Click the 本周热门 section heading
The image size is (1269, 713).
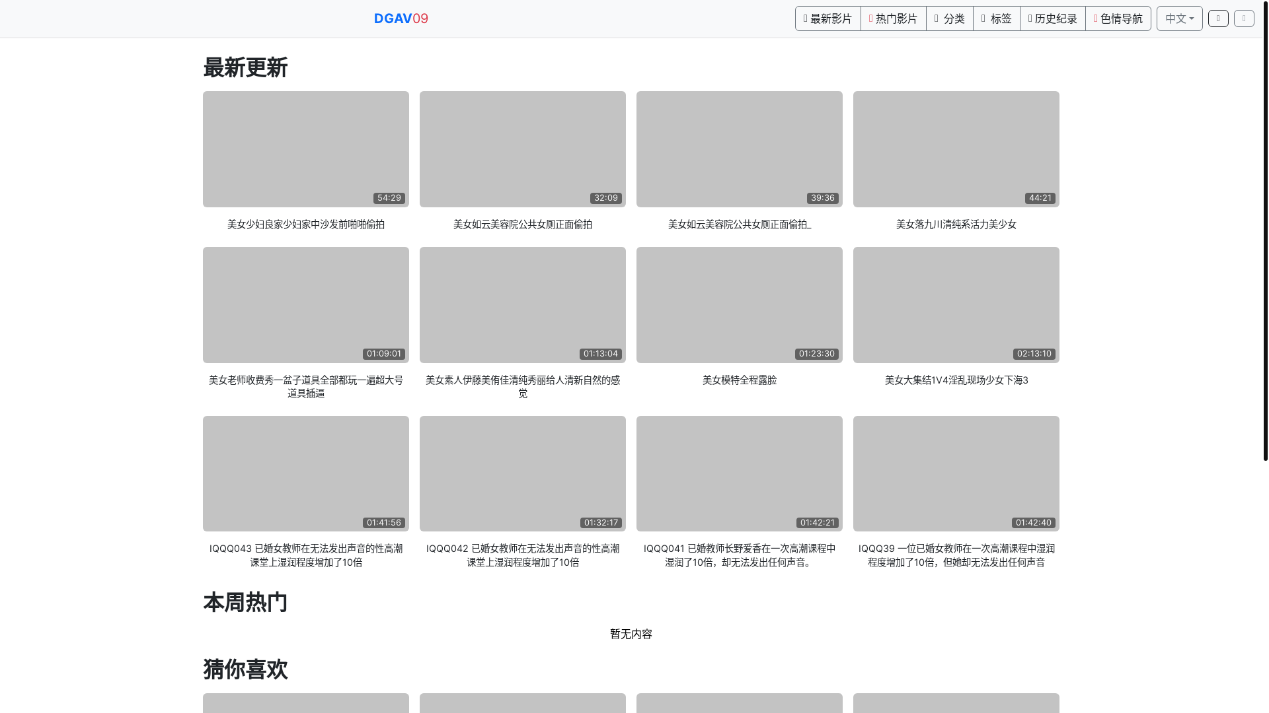[x=245, y=602]
